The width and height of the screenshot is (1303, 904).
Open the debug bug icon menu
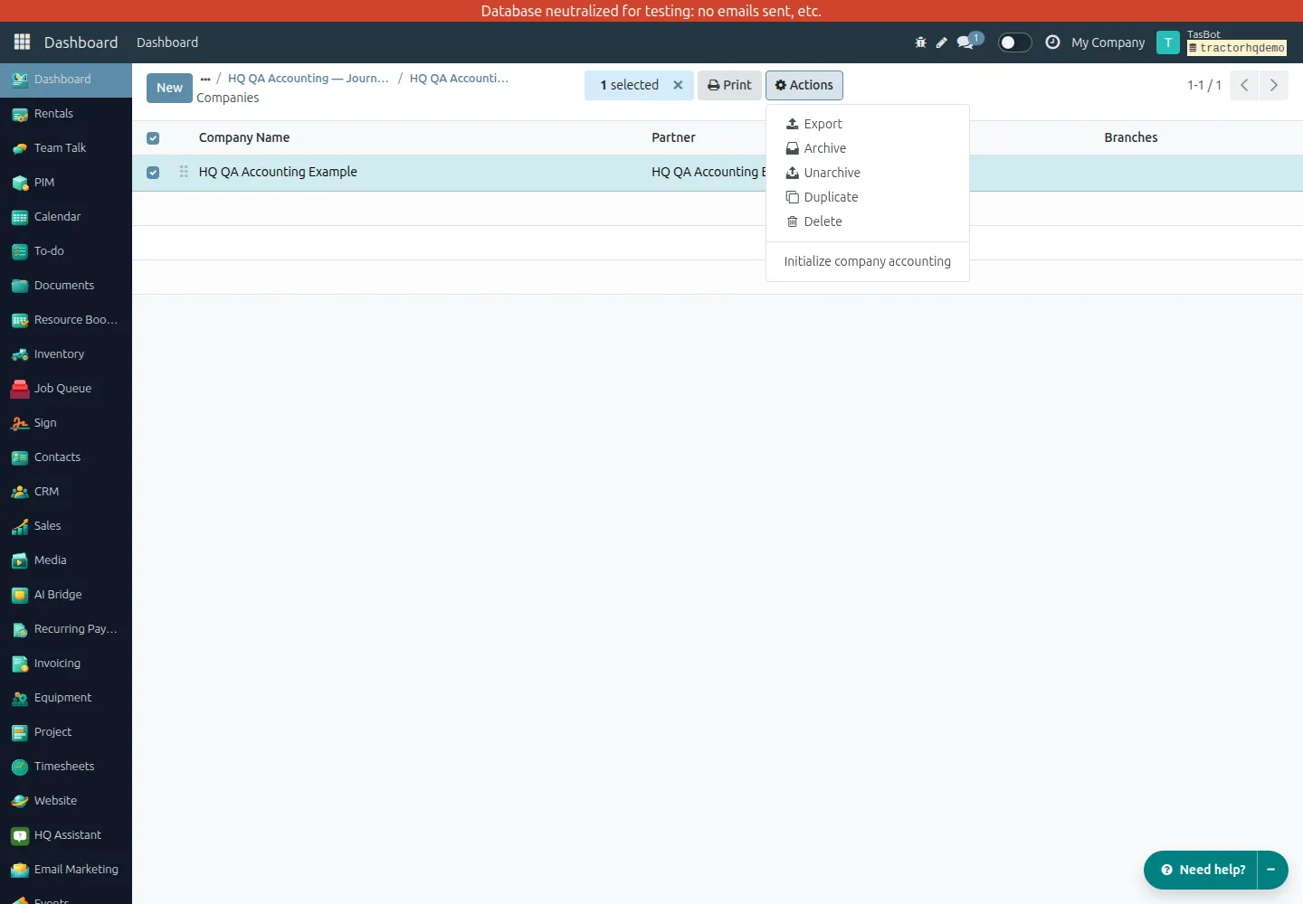pyautogui.click(x=920, y=42)
